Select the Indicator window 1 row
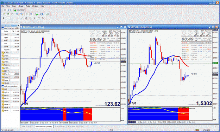The height and width of the screenshot is (132, 220). (10, 86)
